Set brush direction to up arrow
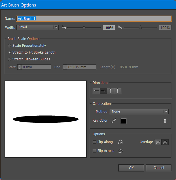 pos(111,91)
